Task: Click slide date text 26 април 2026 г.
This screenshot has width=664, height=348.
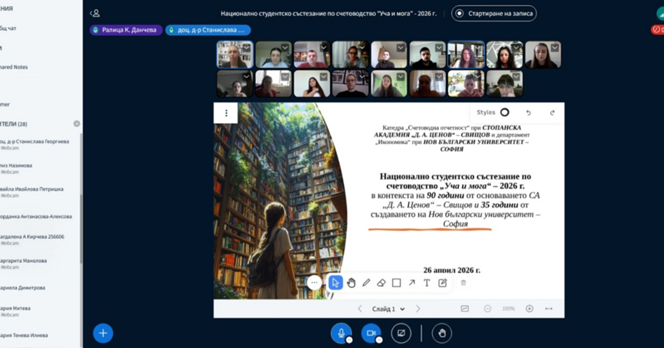Action: (452, 270)
